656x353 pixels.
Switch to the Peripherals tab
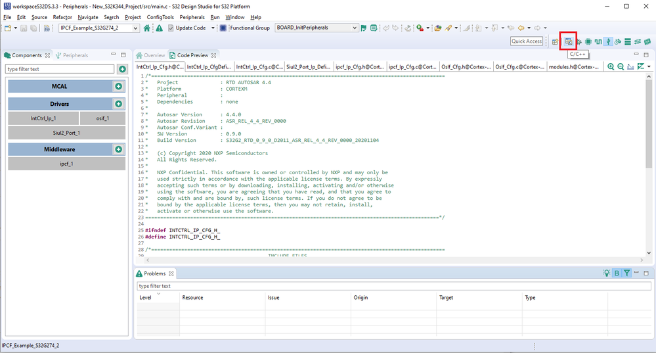[72, 55]
